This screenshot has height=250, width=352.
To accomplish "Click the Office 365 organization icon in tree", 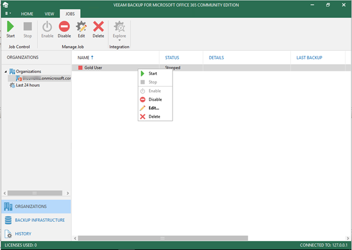I will coord(19,78).
